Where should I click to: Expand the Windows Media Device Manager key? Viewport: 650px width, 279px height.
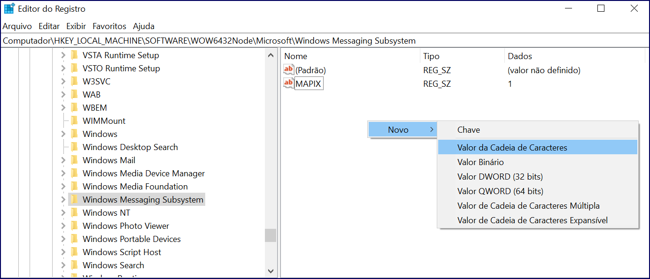coord(63,173)
